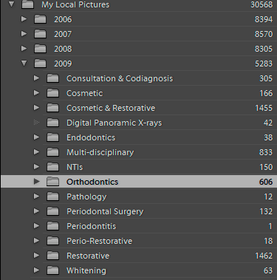Click the Cosmetic folder icon

click(x=52, y=93)
